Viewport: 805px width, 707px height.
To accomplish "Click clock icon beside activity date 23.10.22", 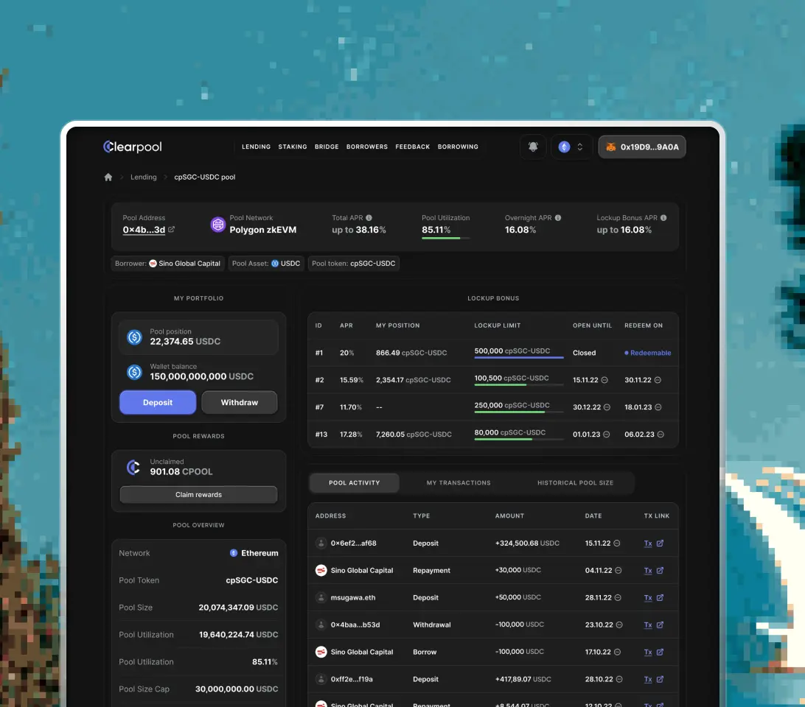I will point(619,625).
